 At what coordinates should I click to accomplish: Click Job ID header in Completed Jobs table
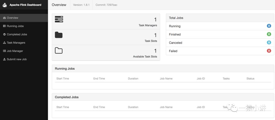201,107
